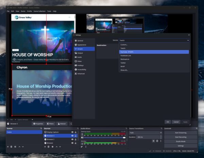Toggle visibility of Browser 3 source

[72, 136]
